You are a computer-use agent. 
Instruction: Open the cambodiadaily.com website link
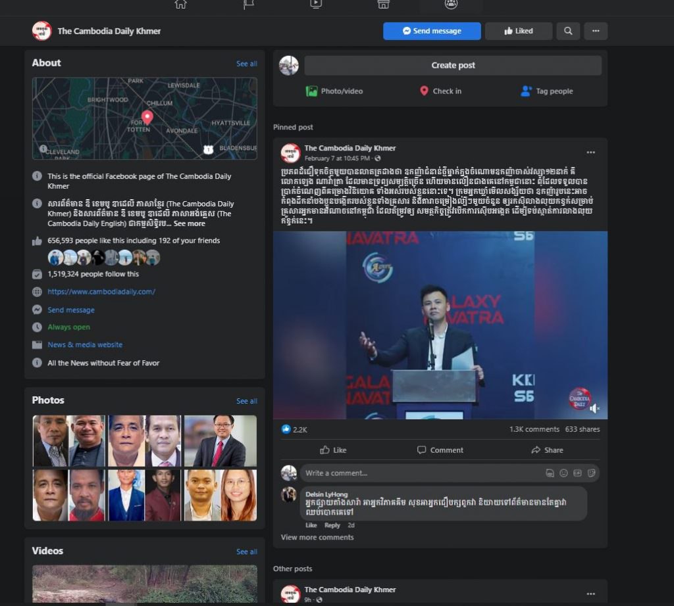point(101,292)
